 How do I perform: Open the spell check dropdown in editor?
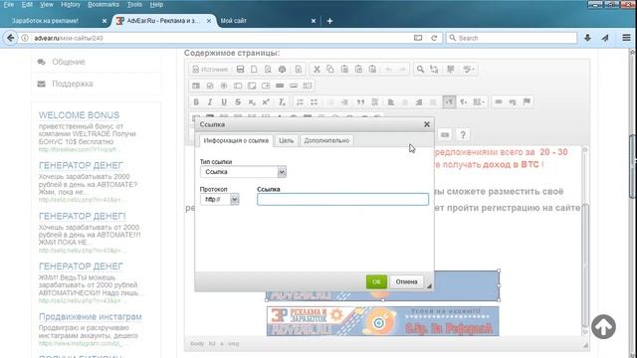tap(469, 70)
